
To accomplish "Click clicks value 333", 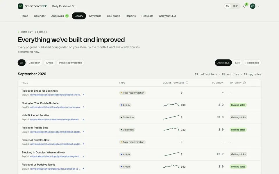I will [183, 130].
